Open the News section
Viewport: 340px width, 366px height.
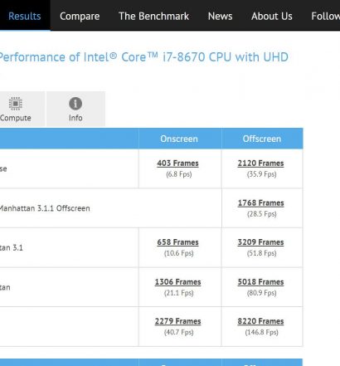point(220,16)
